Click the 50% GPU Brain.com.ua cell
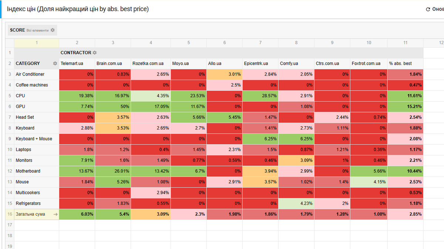Image resolution: width=444 pixels, height=249 pixels. click(113, 106)
